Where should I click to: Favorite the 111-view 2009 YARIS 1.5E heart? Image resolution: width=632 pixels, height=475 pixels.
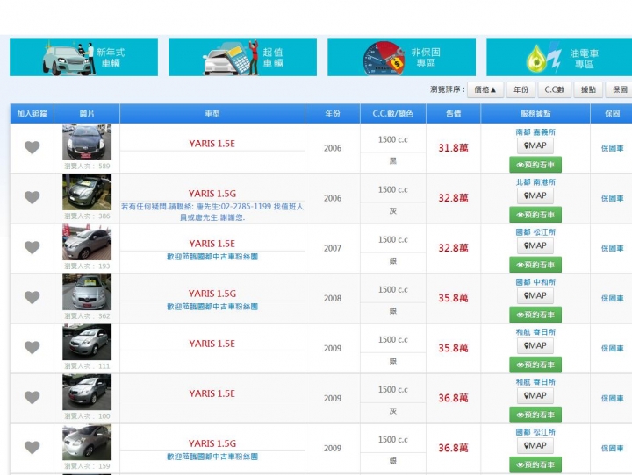point(32,347)
